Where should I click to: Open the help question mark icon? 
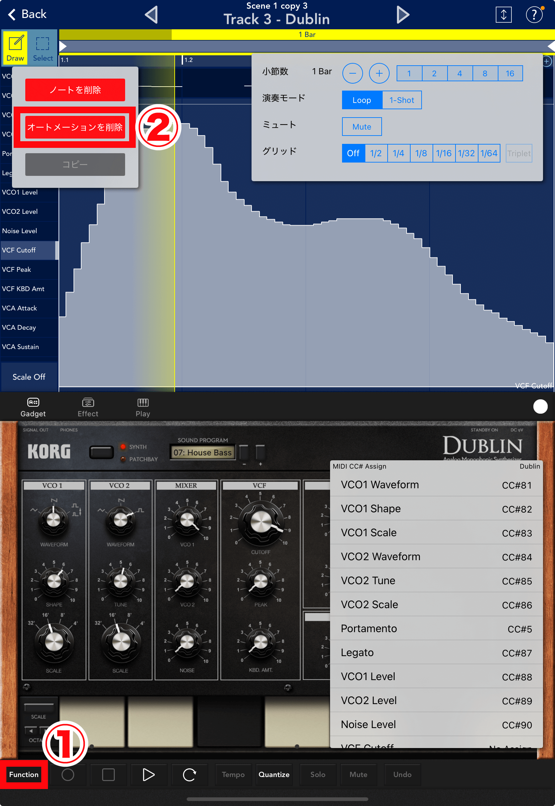click(534, 15)
